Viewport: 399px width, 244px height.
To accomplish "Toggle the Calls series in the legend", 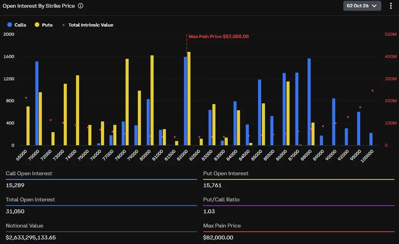I will (x=17, y=25).
